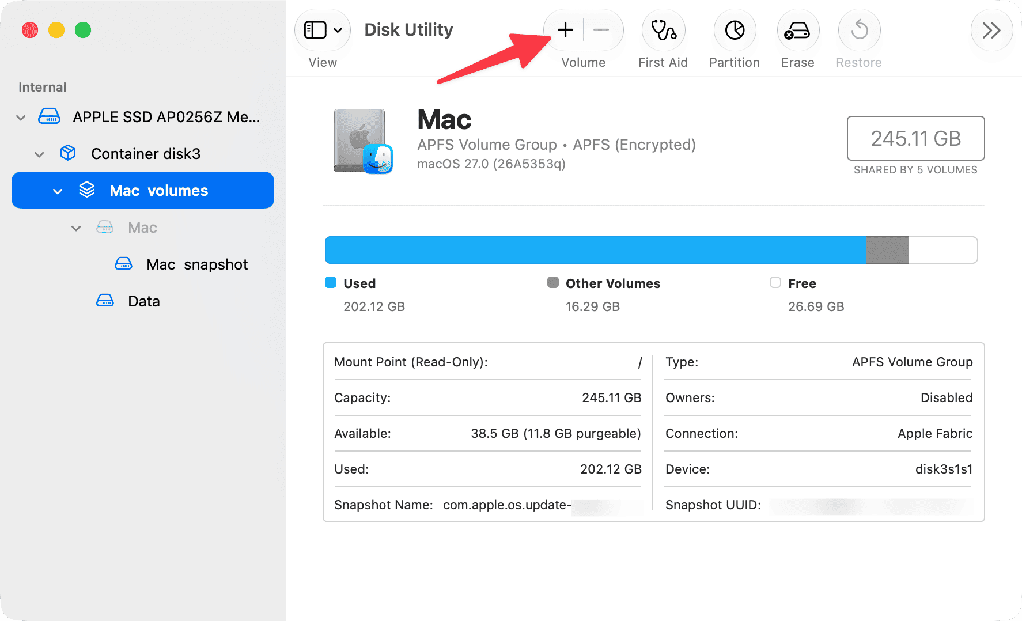This screenshot has width=1022, height=621.
Task: Click the 202.12 GB value under Used legend
Action: 374,306
